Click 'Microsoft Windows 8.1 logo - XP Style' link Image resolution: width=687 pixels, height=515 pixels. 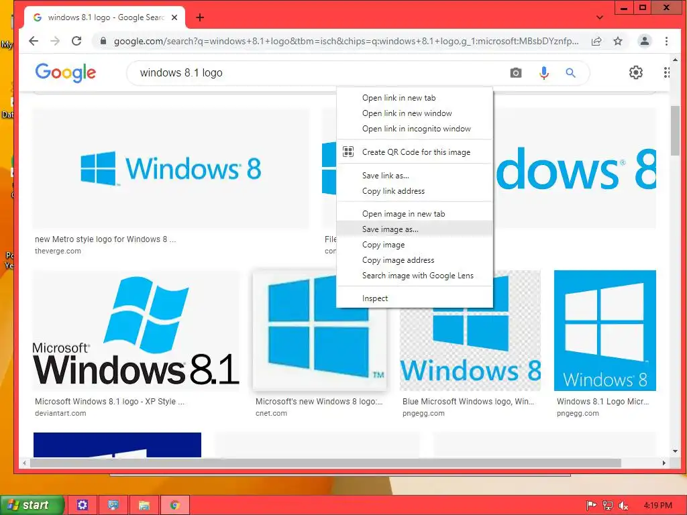coord(109,402)
